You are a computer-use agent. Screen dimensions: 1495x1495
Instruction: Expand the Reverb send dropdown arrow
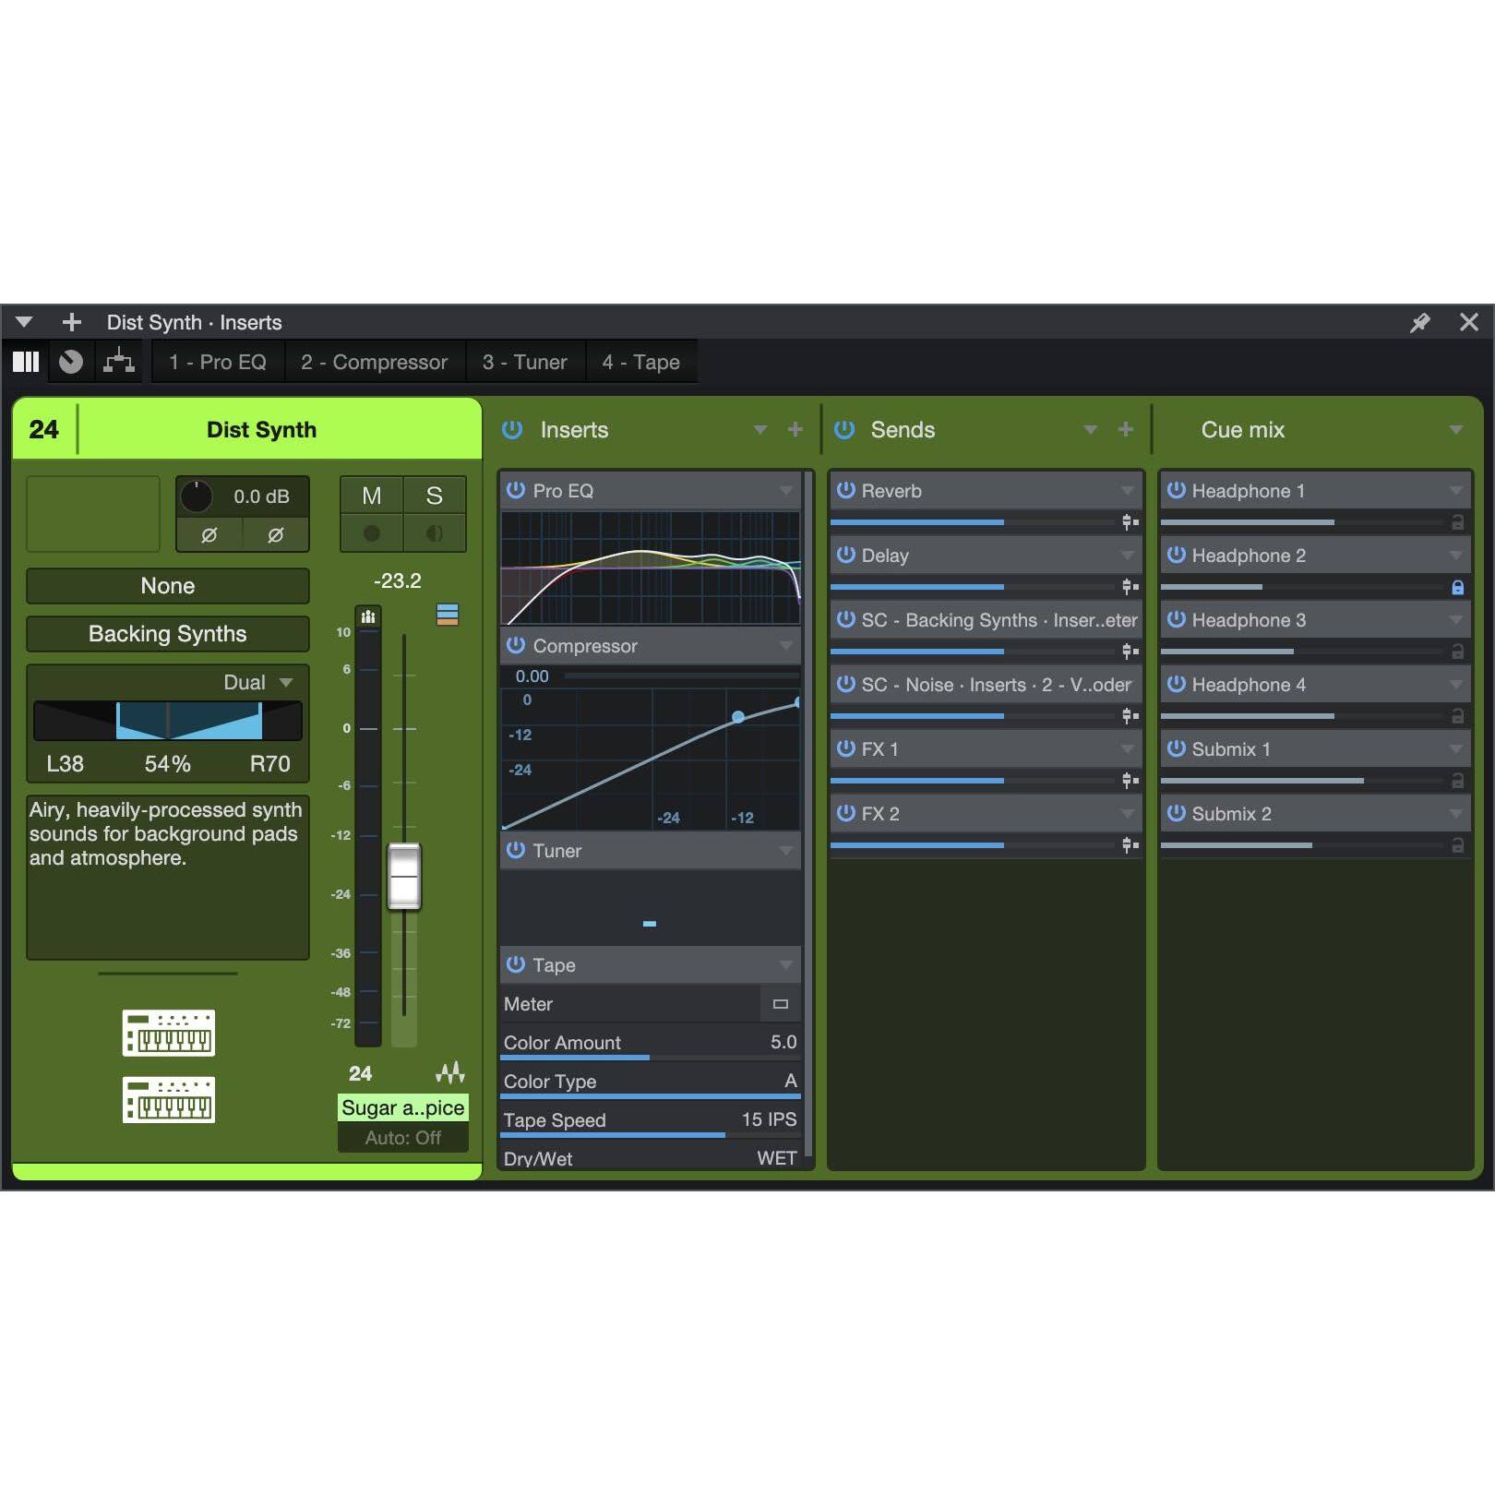[1128, 491]
